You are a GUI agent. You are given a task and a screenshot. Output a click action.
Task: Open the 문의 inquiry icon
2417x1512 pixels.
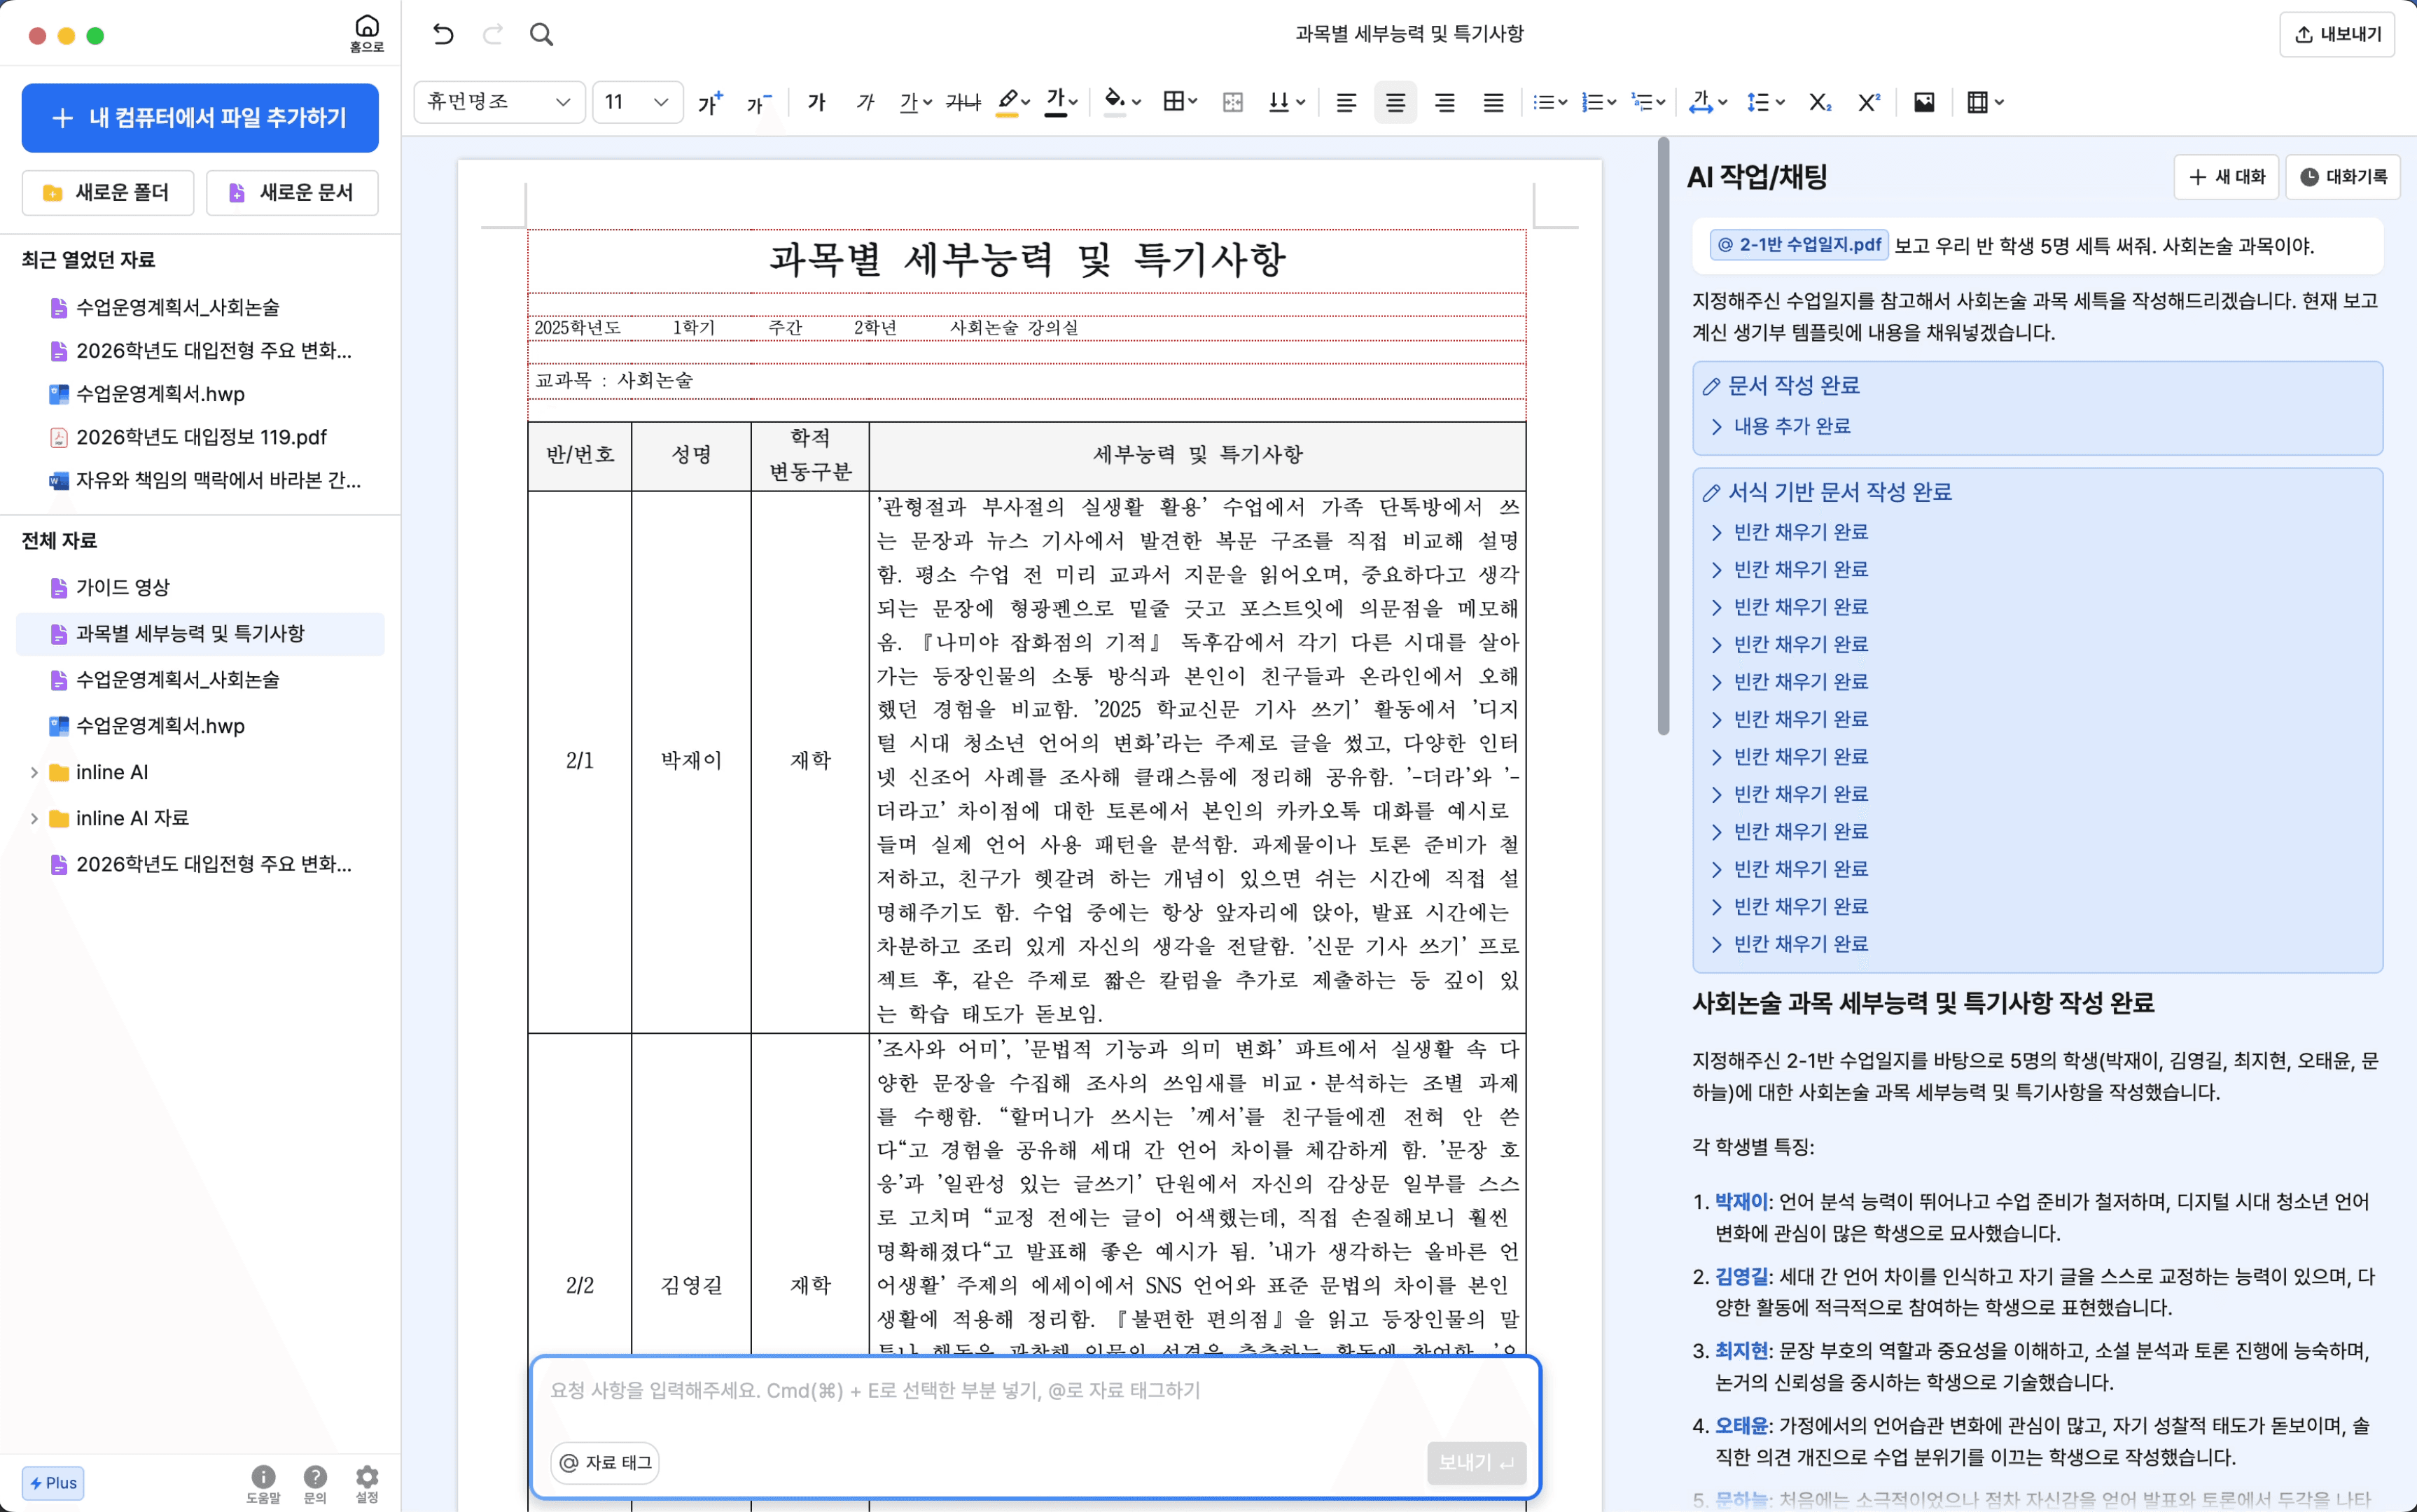pos(315,1484)
